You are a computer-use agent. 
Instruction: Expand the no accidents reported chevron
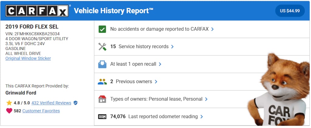(x=212, y=29)
